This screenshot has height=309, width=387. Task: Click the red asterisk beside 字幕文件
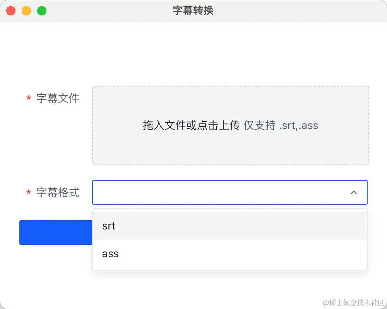click(28, 98)
